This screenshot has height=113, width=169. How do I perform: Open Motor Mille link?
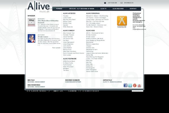89,64
